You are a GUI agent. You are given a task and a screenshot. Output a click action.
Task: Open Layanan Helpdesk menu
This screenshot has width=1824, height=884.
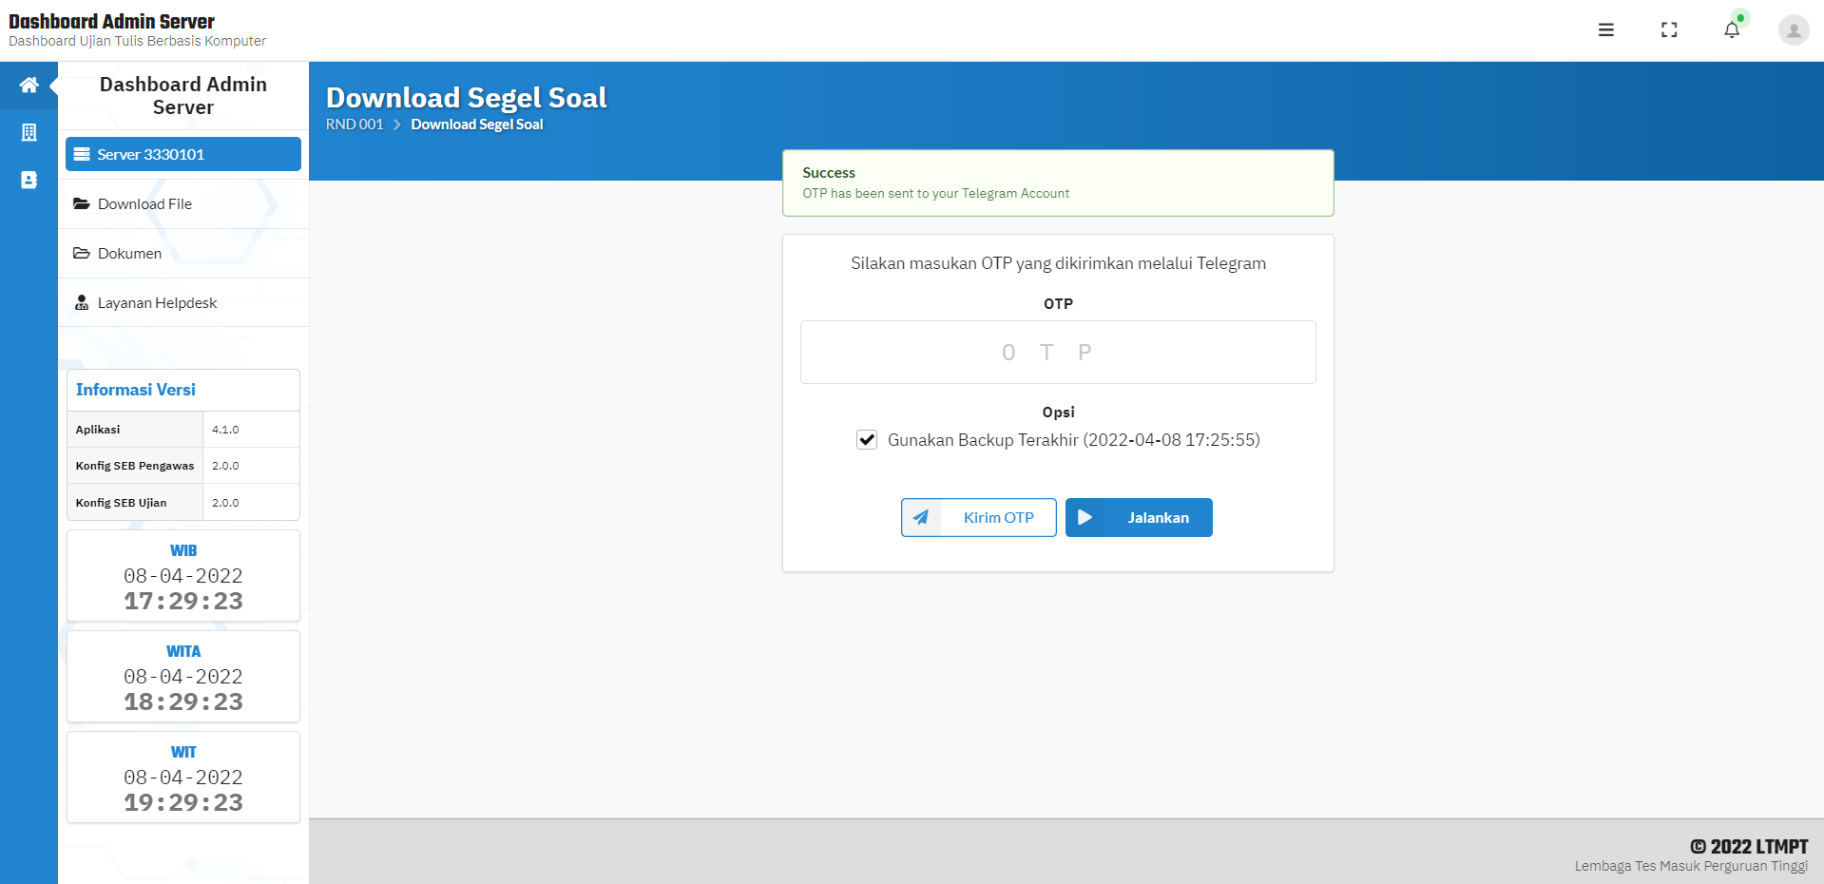pyautogui.click(x=183, y=302)
